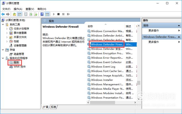The width and height of the screenshot is (182, 114).
Task: Select Windows Media Player Network row
Action: [x=112, y=89]
